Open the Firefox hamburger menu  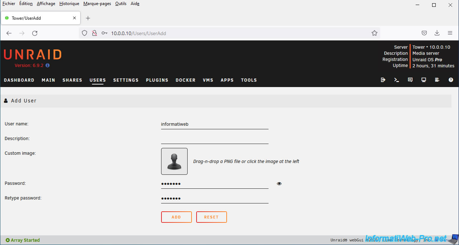pos(450,33)
